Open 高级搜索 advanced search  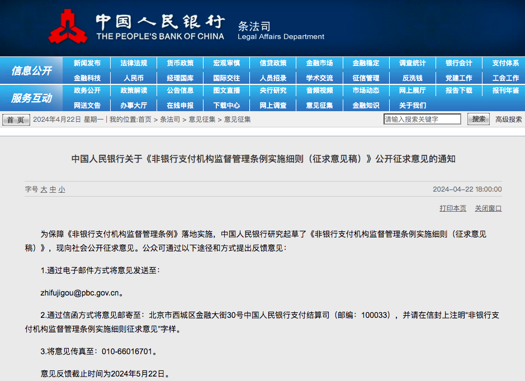point(508,119)
